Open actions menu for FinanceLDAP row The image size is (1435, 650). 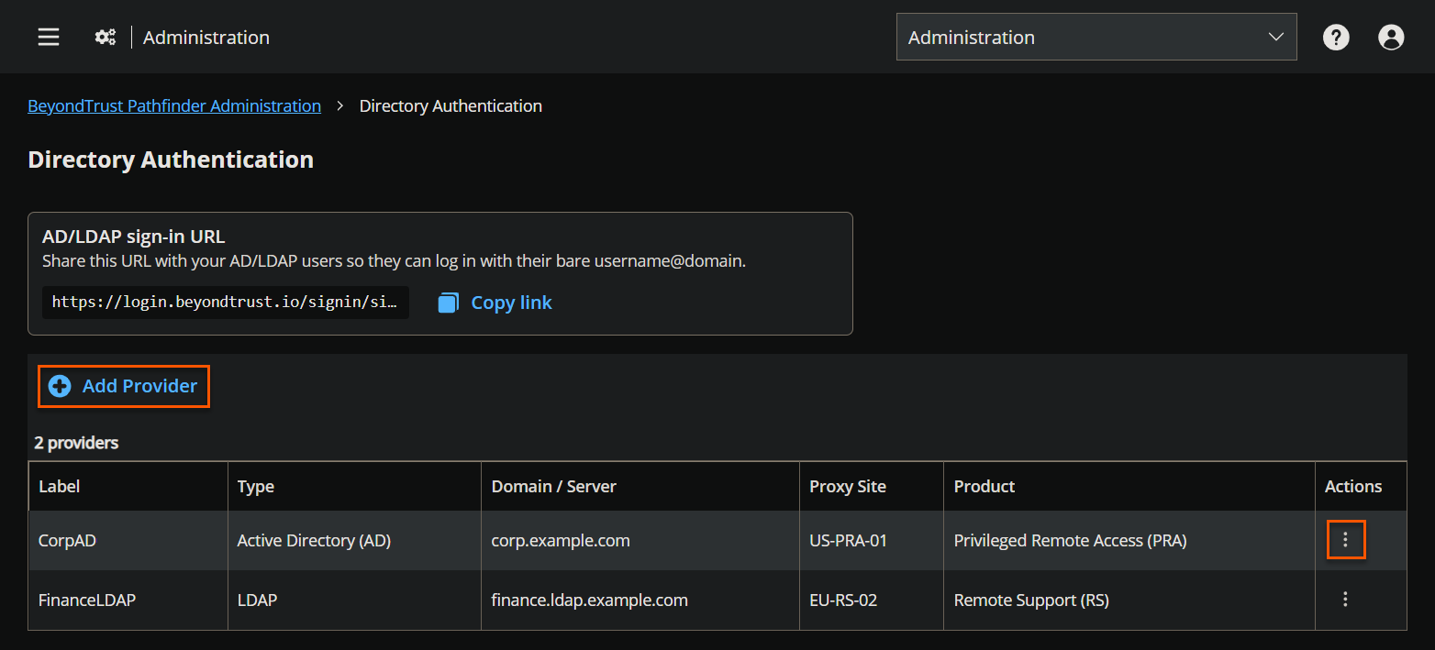coord(1346,600)
